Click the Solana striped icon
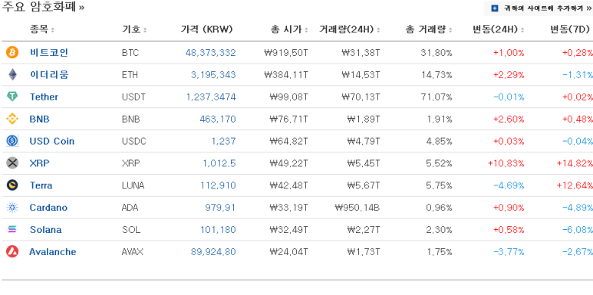Screen dimensions: 593x295 click(12, 229)
